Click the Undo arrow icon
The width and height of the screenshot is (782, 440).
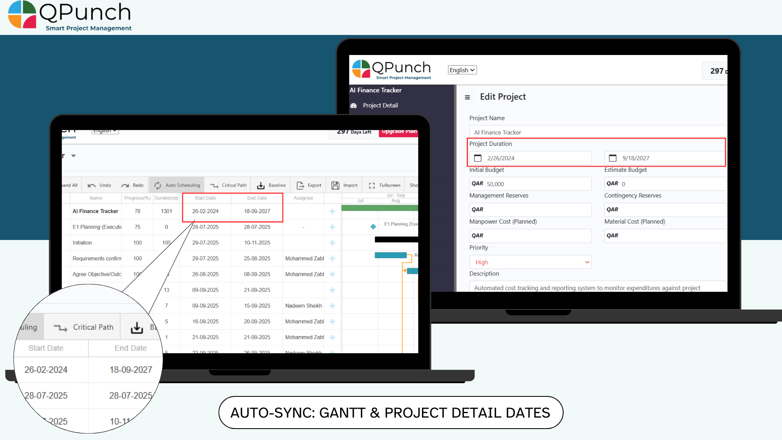pyautogui.click(x=92, y=185)
